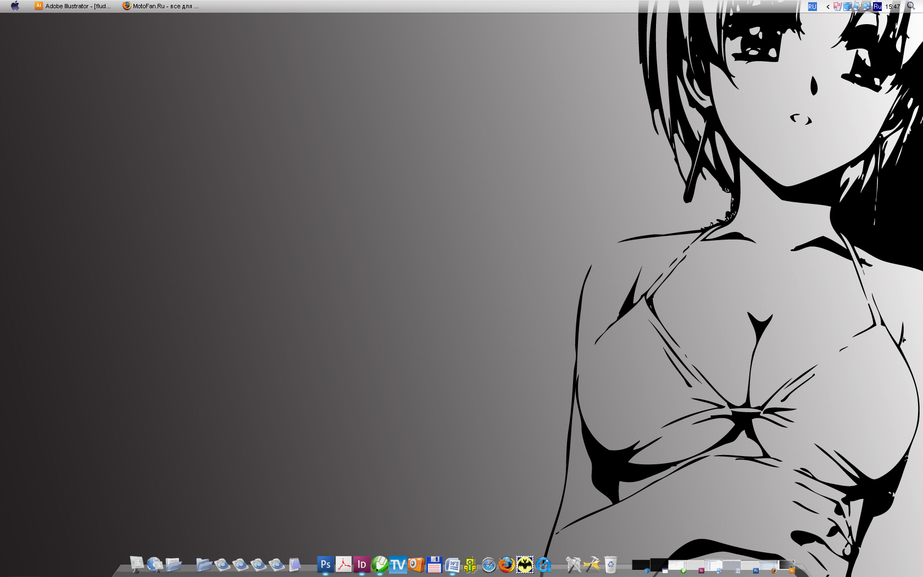
Task: Switch to Adobe Illustrator taskbar button
Action: coord(73,6)
